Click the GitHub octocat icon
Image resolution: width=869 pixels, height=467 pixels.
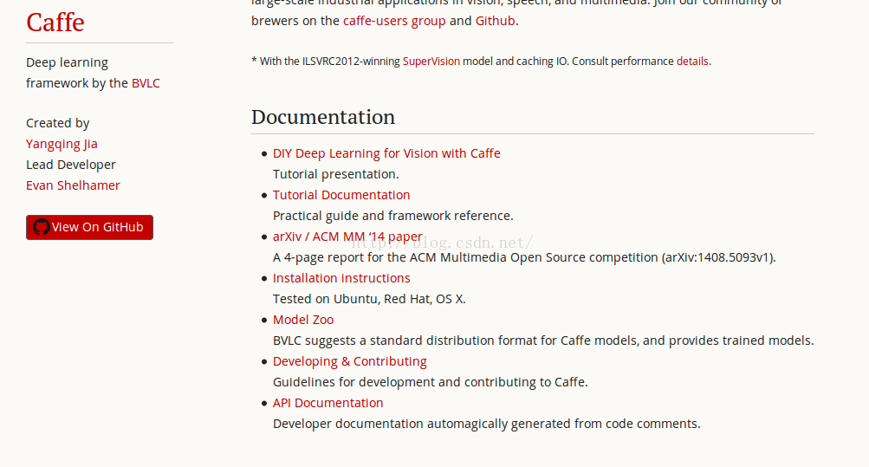pyautogui.click(x=41, y=227)
